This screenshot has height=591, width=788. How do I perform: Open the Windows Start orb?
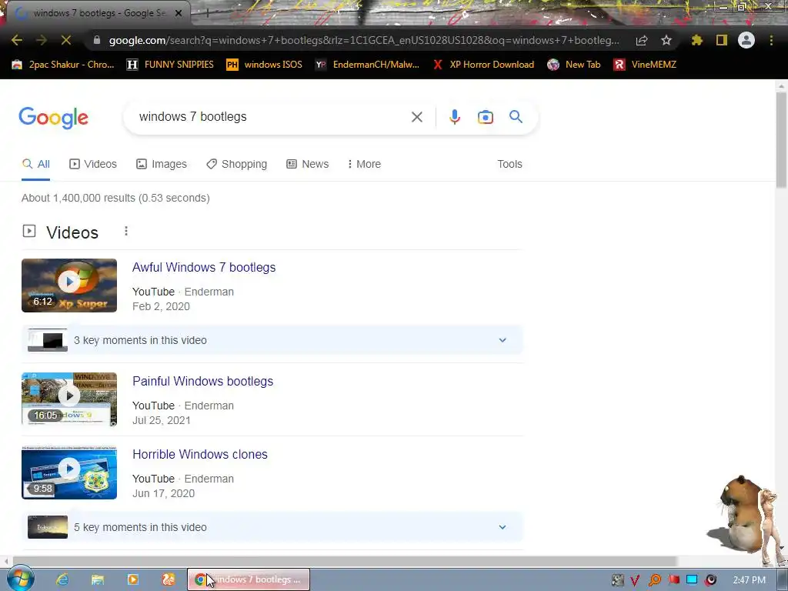pos(20,579)
